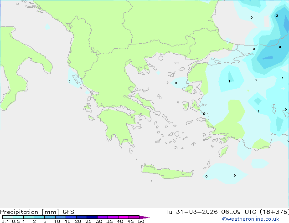
Task: Click the 1–2 mm legend color swatch
Action: (x=29, y=217)
